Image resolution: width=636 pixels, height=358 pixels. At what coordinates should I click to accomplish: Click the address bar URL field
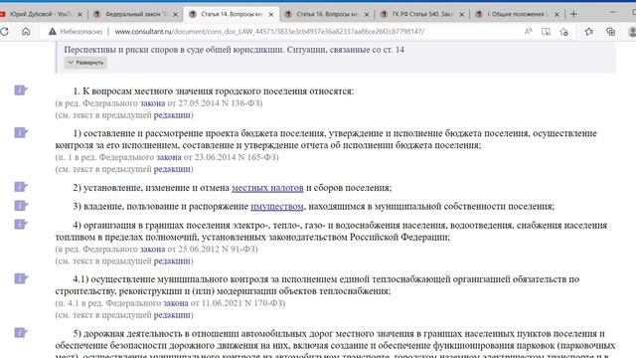click(x=269, y=31)
